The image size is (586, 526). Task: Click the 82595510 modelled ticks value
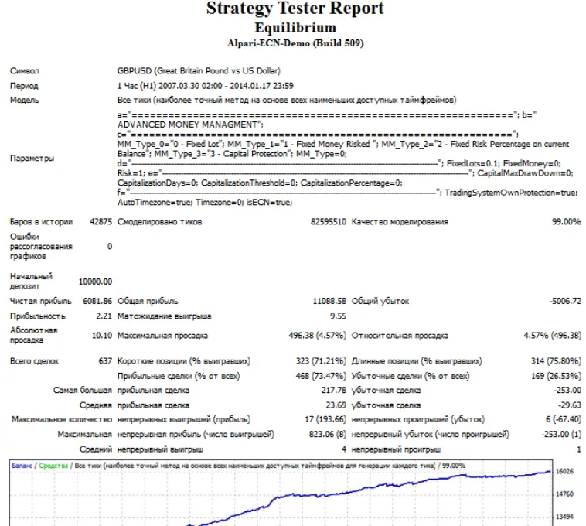pos(328,222)
